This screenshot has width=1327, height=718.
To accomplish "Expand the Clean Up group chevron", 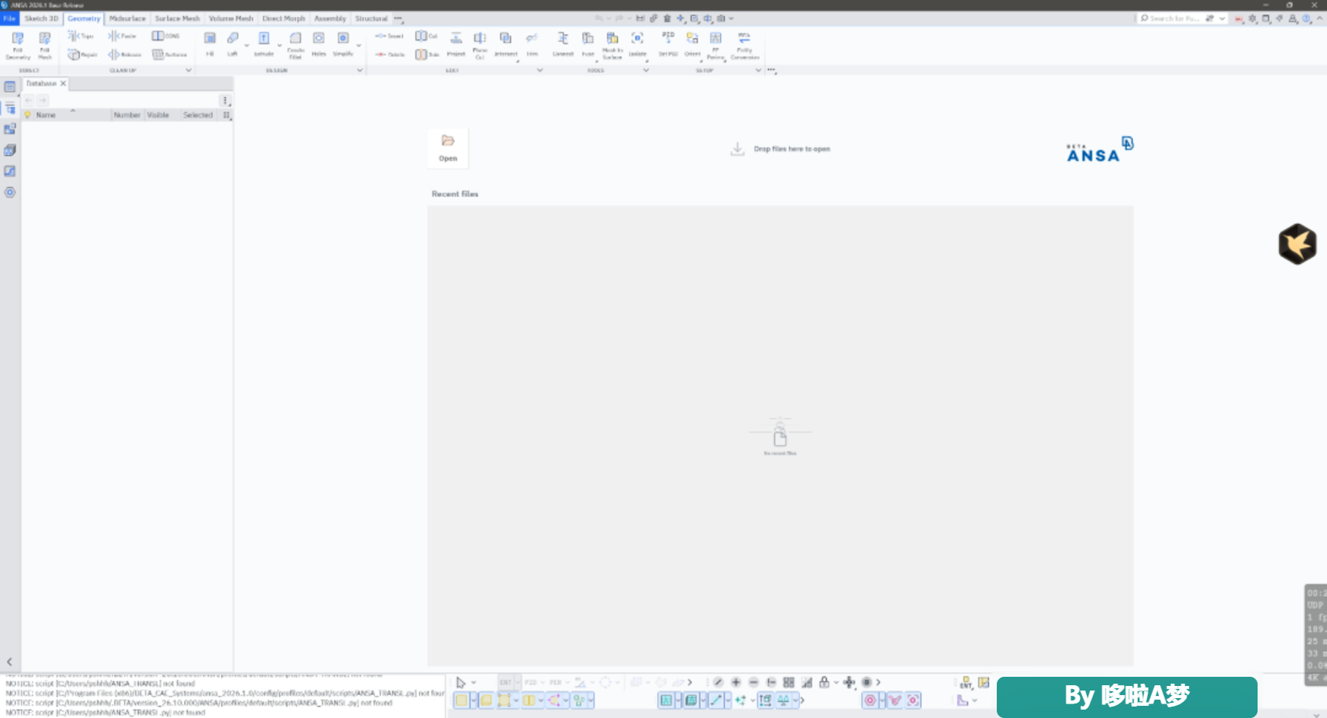I will pyautogui.click(x=188, y=70).
